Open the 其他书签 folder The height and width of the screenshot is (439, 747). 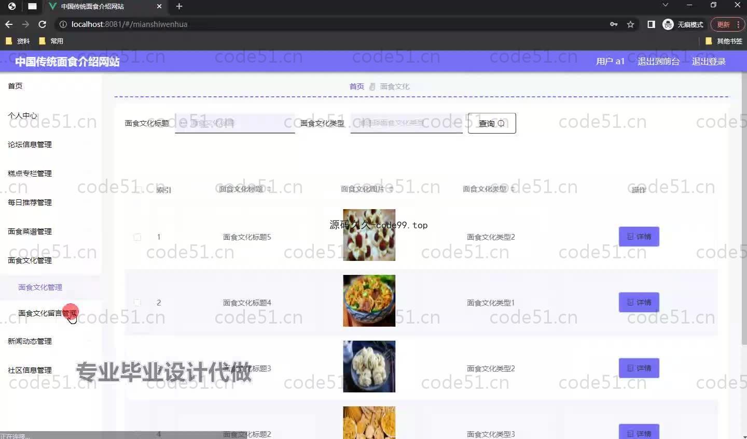click(724, 41)
